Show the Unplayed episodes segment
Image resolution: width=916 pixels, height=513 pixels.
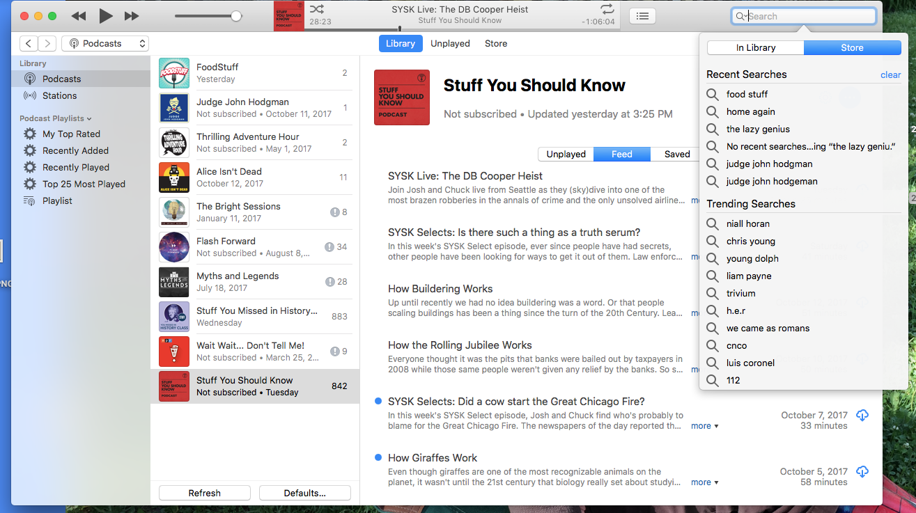(x=566, y=154)
